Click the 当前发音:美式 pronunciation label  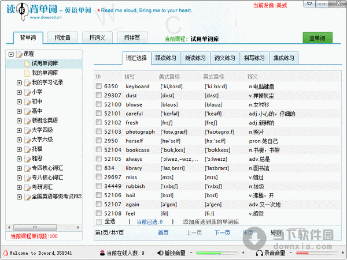pyautogui.click(x=270, y=5)
